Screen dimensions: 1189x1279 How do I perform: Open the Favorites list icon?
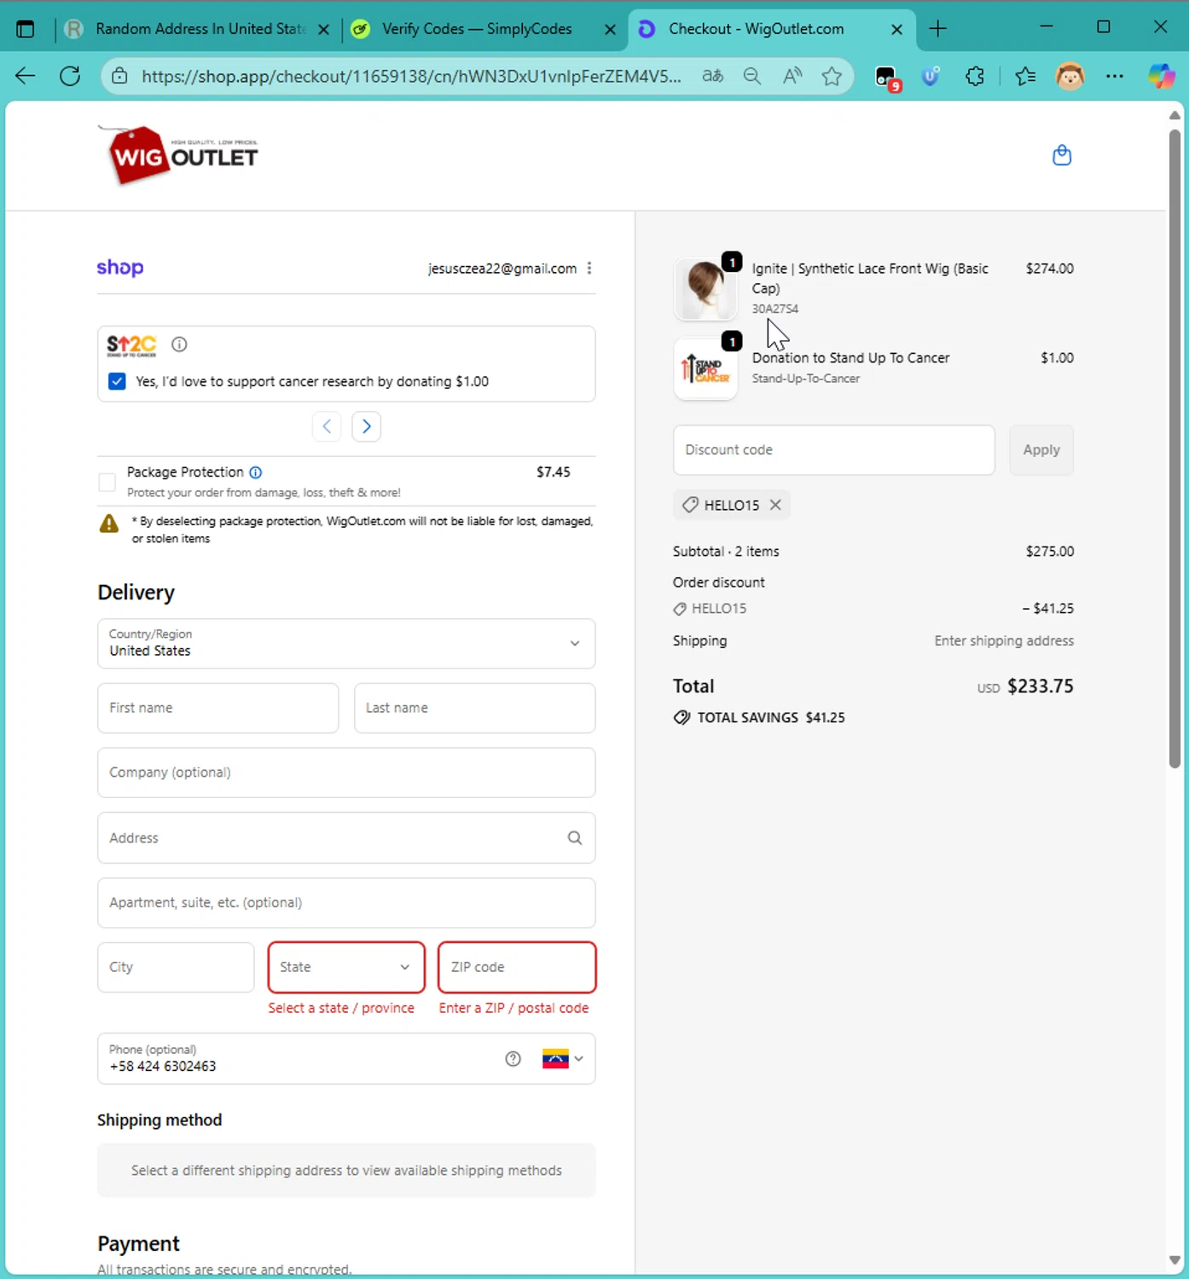click(1025, 76)
